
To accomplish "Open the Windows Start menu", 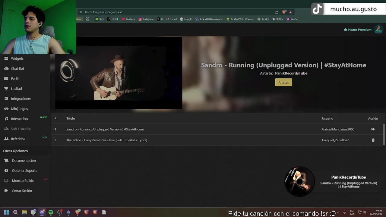I will pos(7,212).
